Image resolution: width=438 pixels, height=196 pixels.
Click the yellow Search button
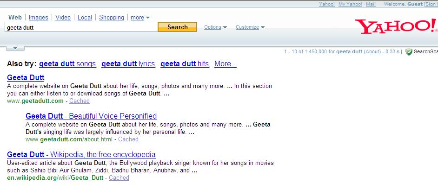177,27
